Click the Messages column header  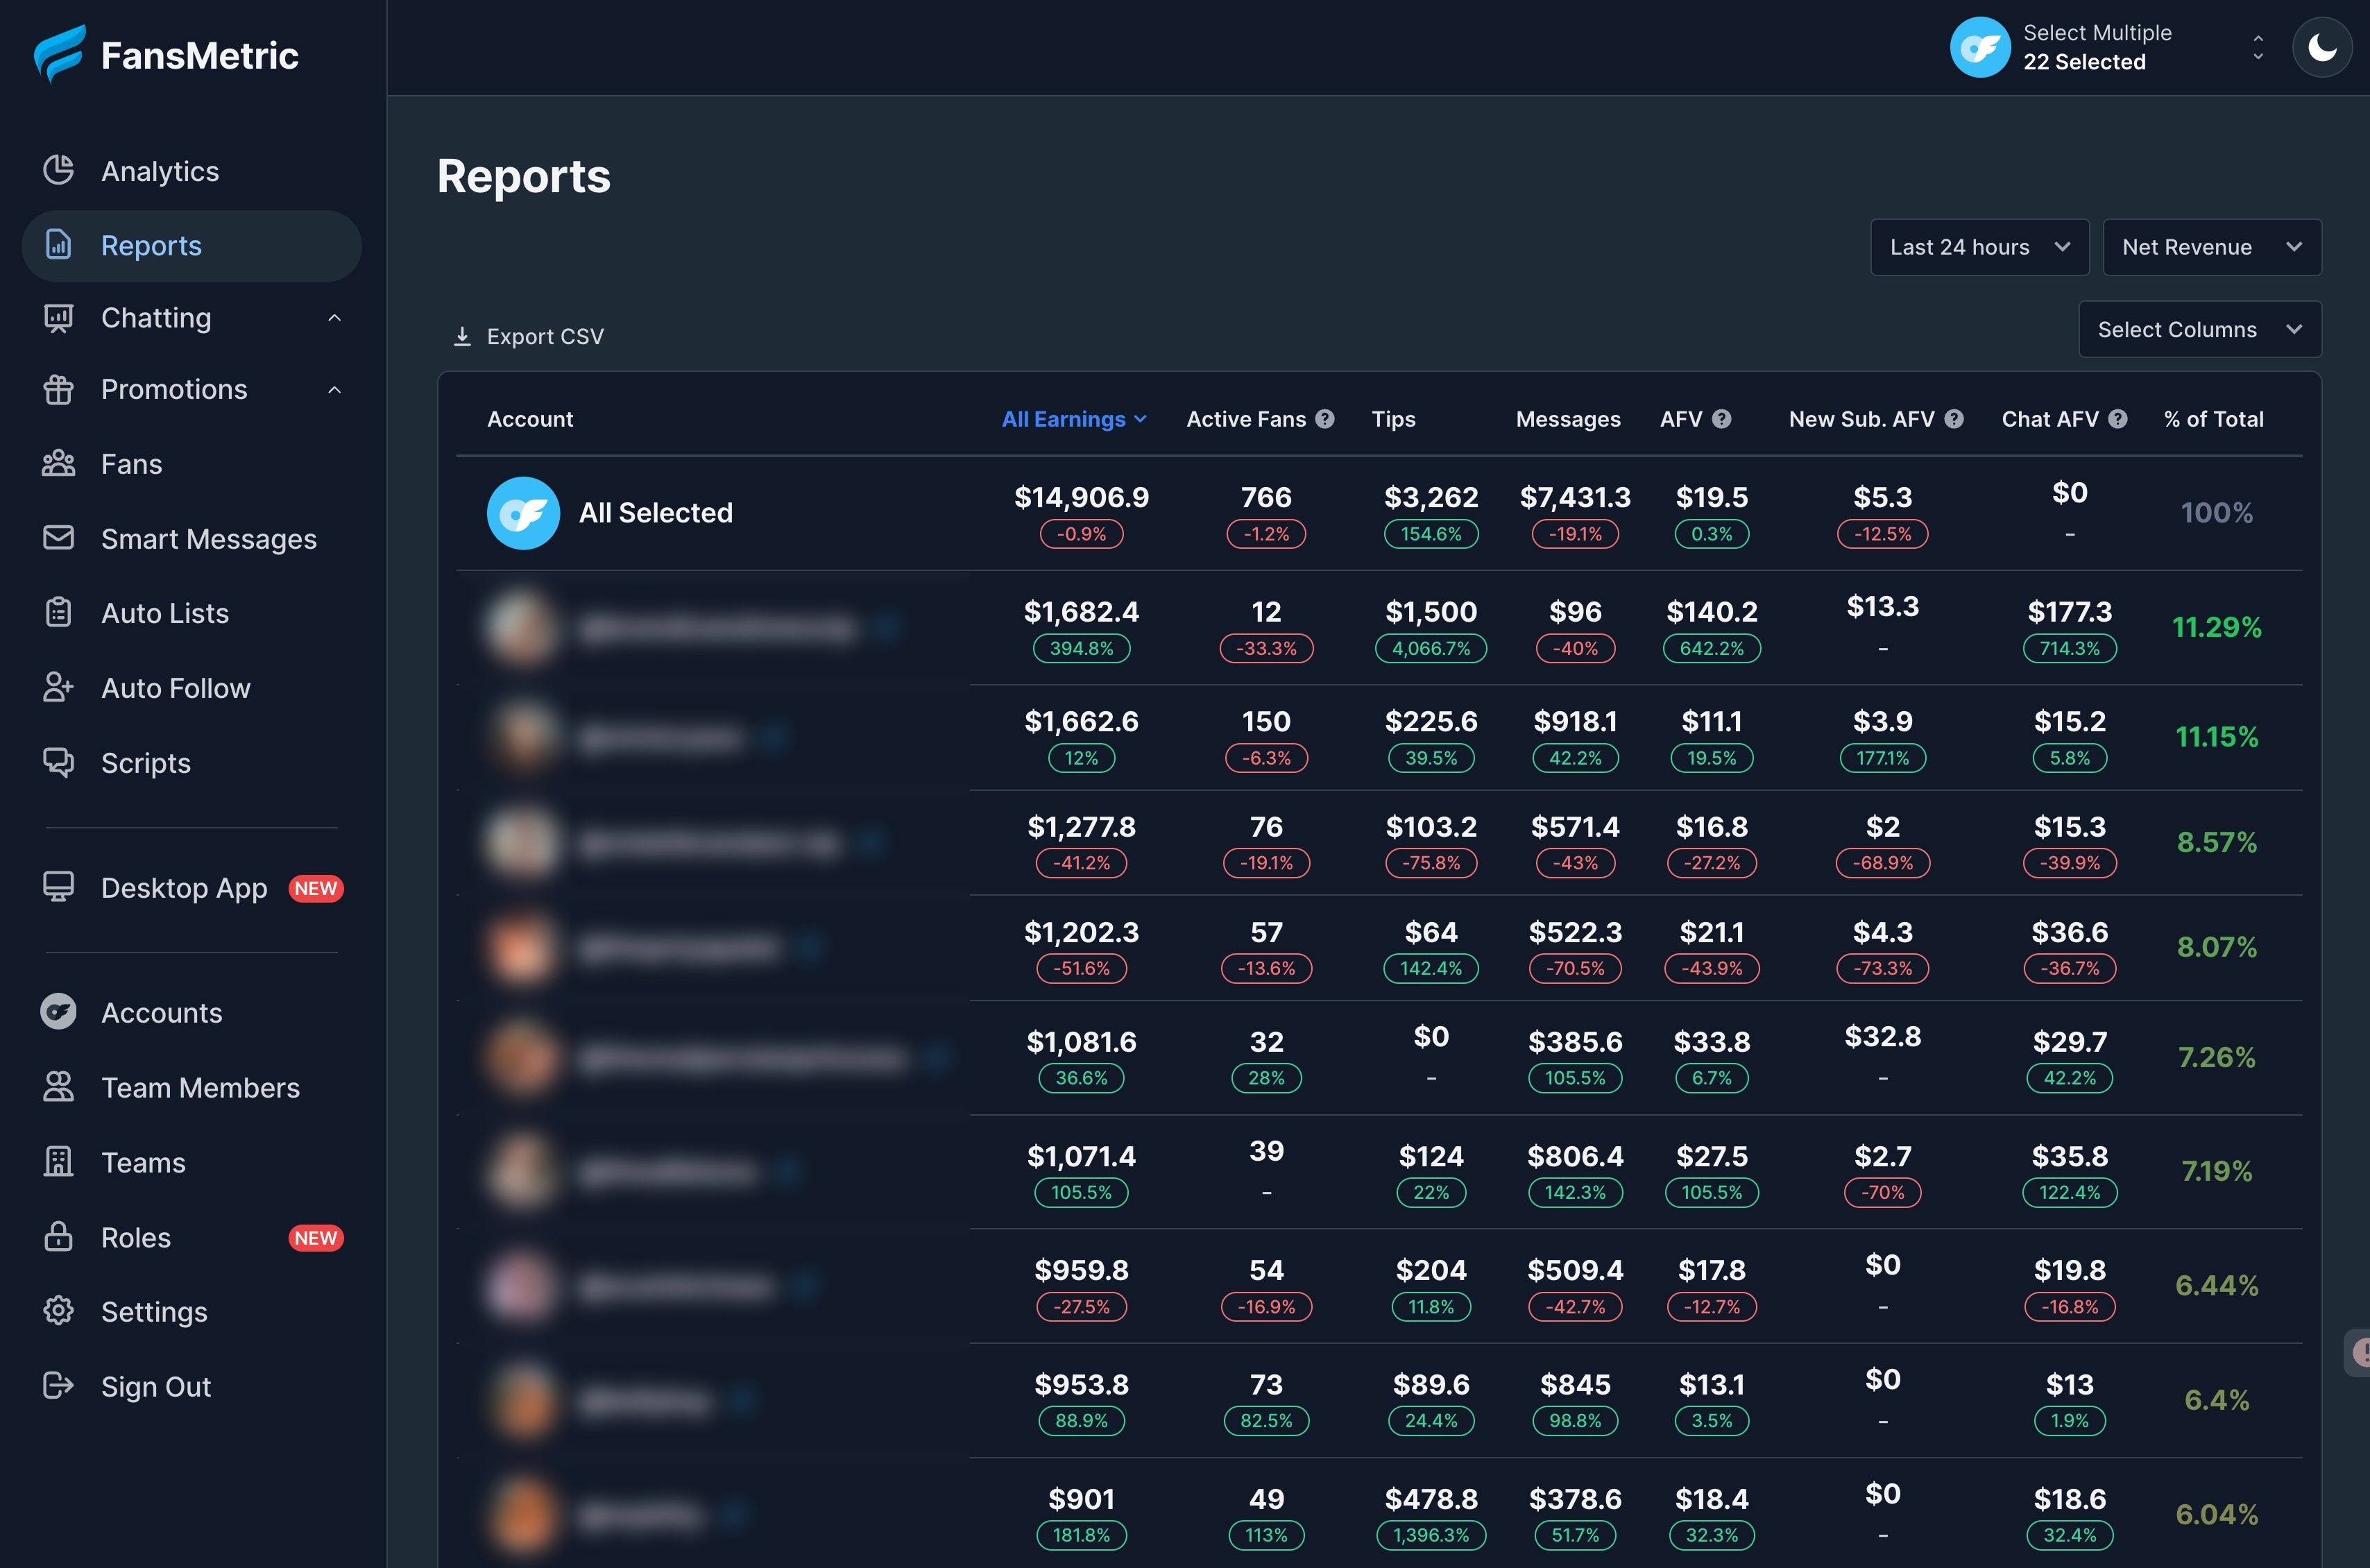[x=1568, y=419]
